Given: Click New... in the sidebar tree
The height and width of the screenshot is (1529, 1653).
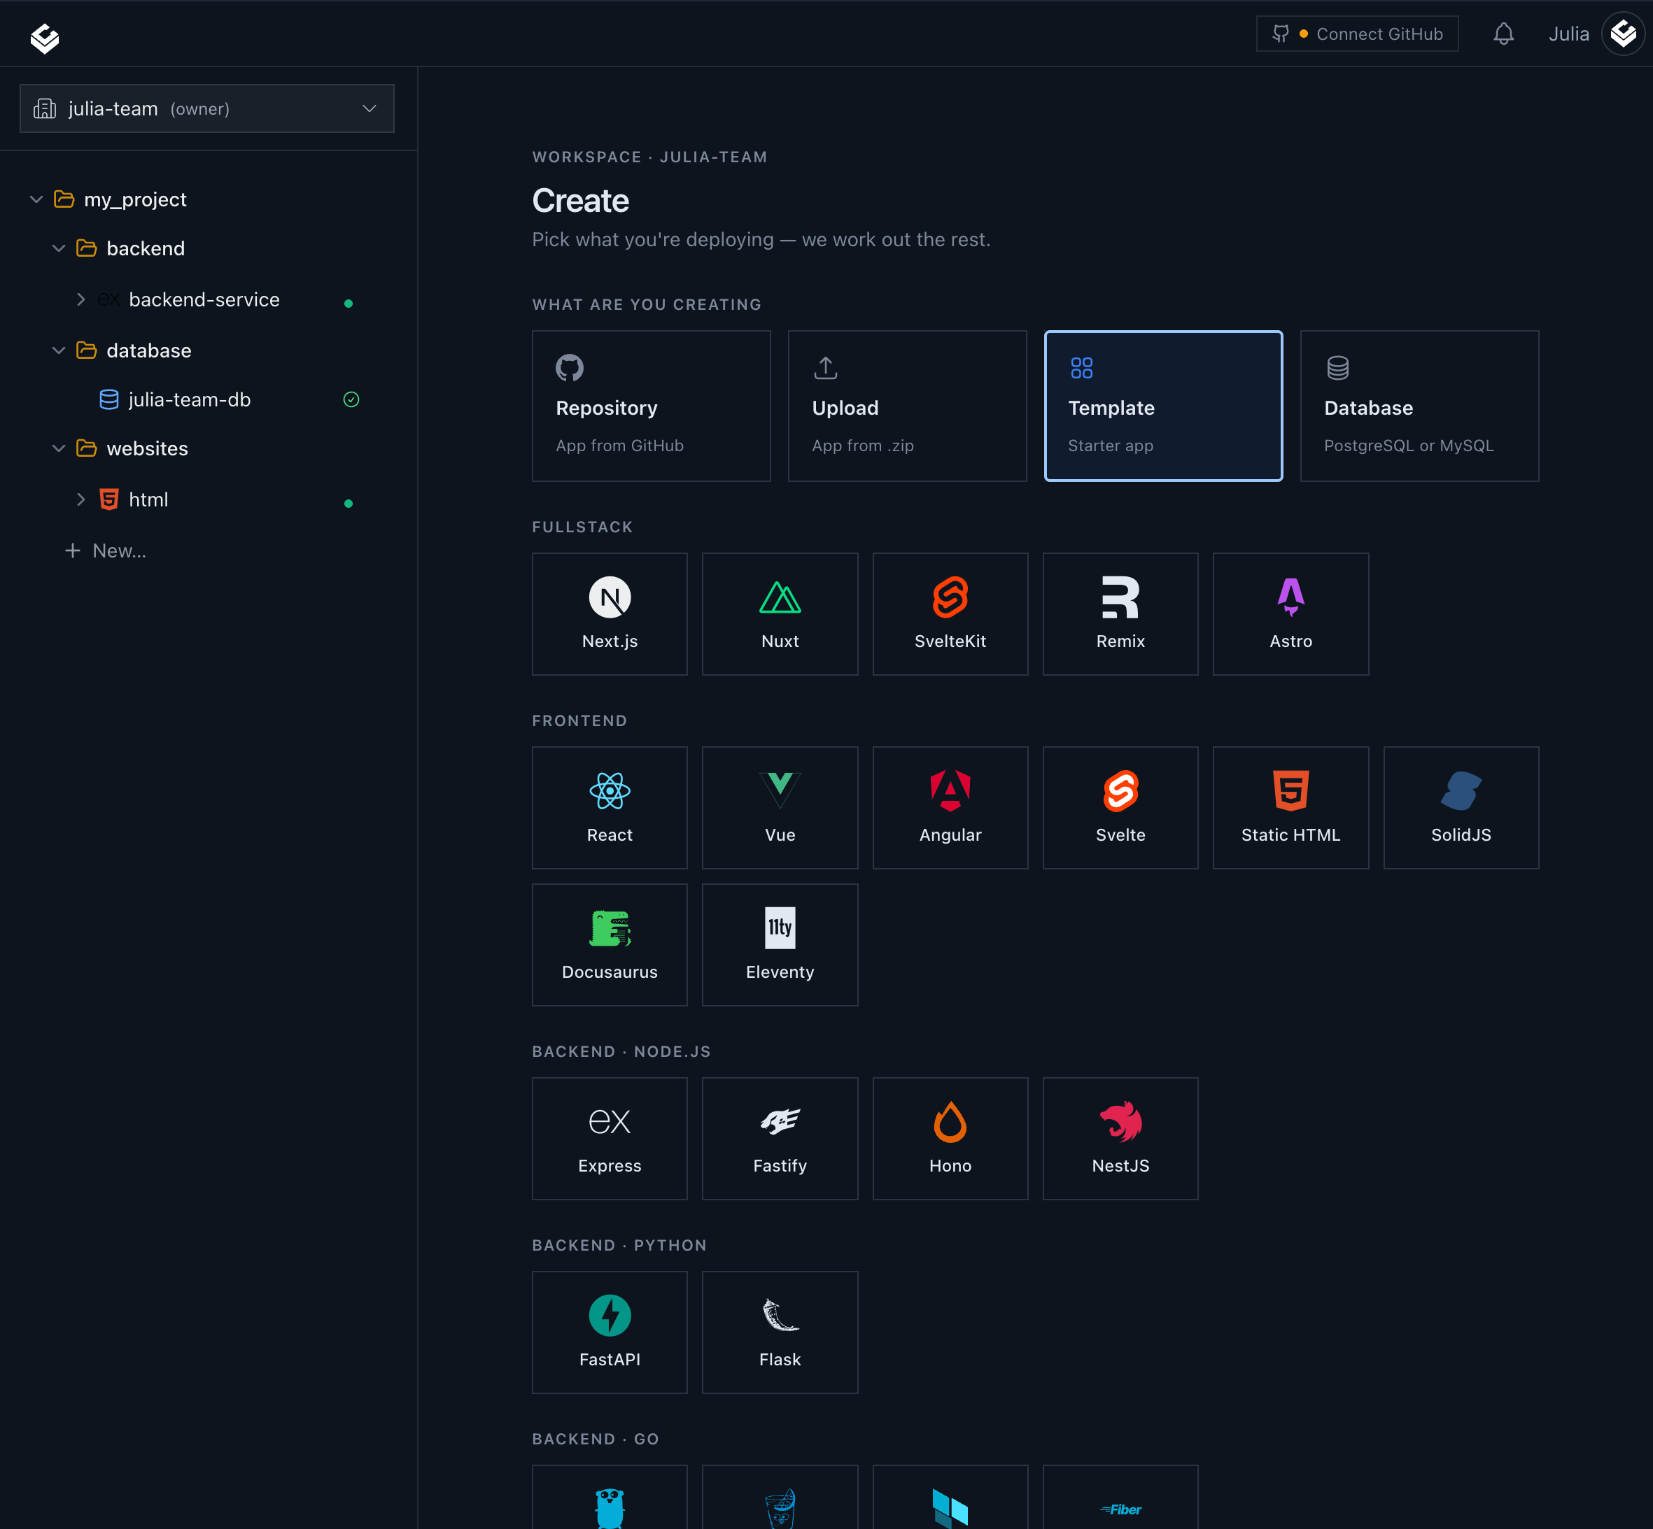Looking at the screenshot, I should point(106,551).
